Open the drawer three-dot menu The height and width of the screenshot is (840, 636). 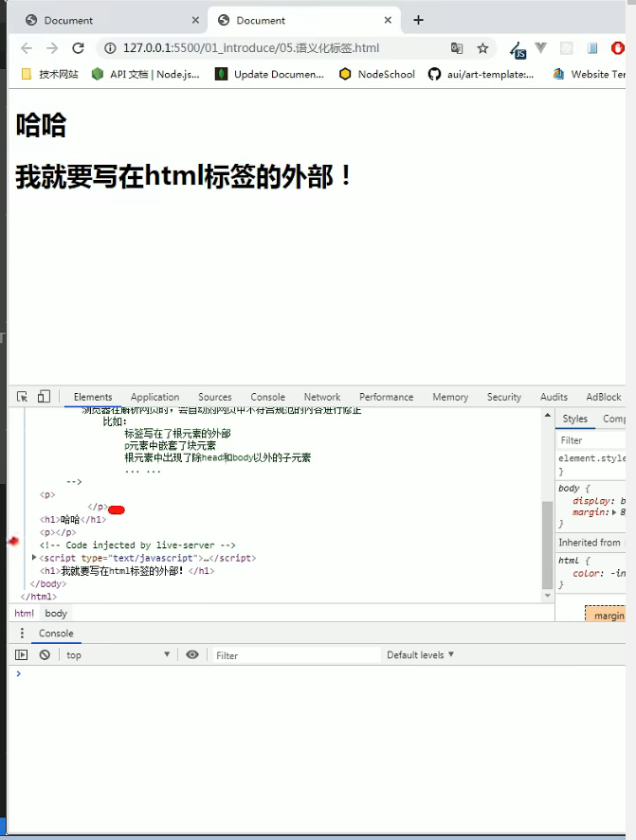[x=22, y=634]
